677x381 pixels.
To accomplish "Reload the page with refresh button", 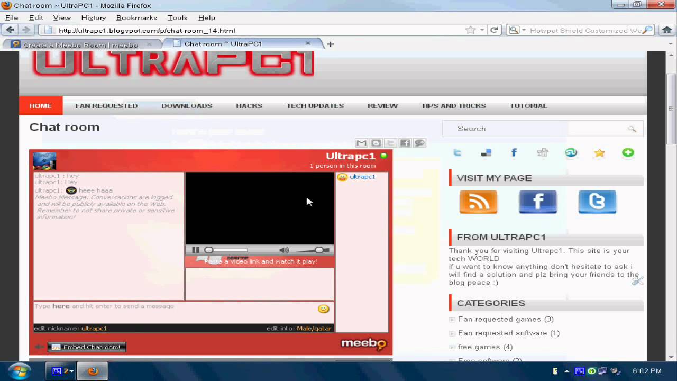I will point(494,30).
